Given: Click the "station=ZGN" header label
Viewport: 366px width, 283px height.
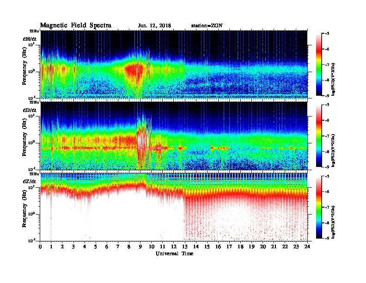Looking at the screenshot, I should pos(207,26).
